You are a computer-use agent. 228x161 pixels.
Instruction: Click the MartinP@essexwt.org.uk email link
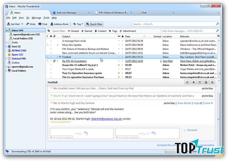point(107,119)
